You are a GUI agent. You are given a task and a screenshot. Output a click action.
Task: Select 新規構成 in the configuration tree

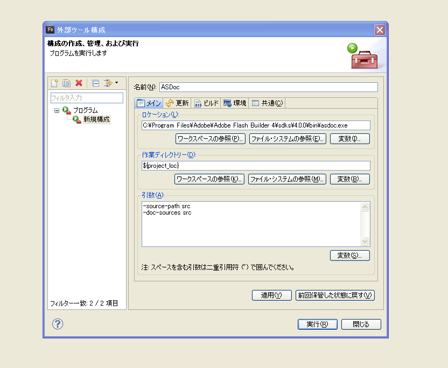tap(96, 119)
